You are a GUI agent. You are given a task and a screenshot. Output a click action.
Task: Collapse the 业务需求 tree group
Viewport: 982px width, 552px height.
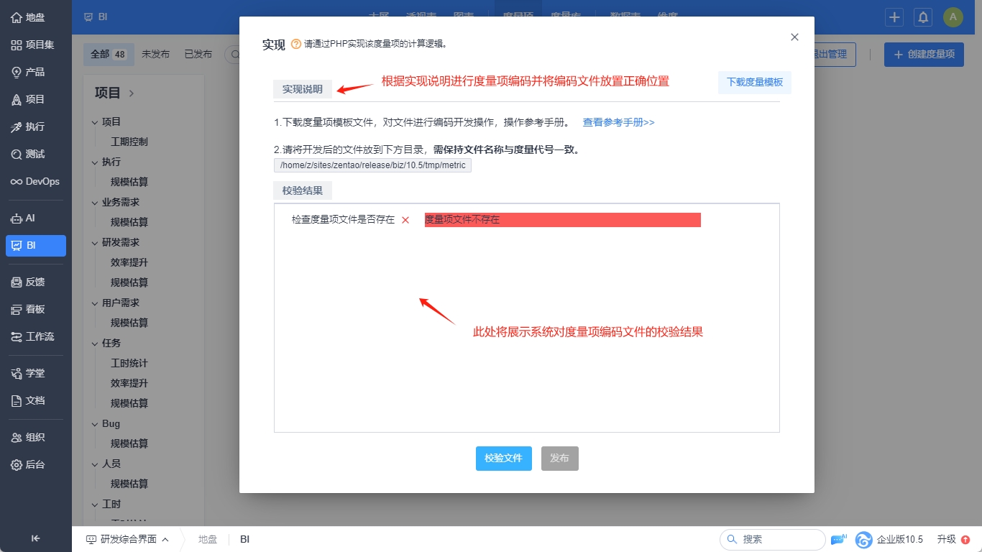click(x=95, y=203)
